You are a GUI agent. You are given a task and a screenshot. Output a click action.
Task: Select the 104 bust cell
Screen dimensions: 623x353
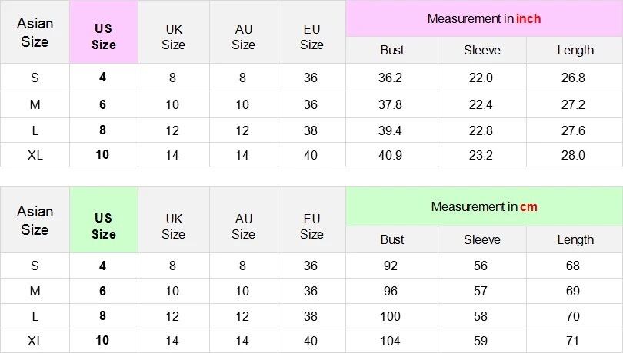tap(391, 340)
